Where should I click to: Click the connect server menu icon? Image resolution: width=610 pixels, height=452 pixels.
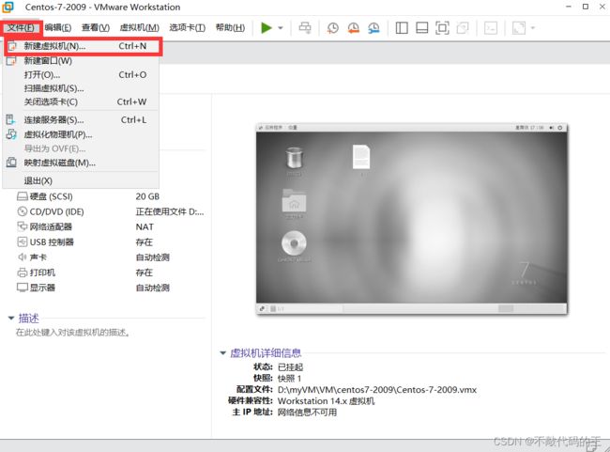coord(11,119)
